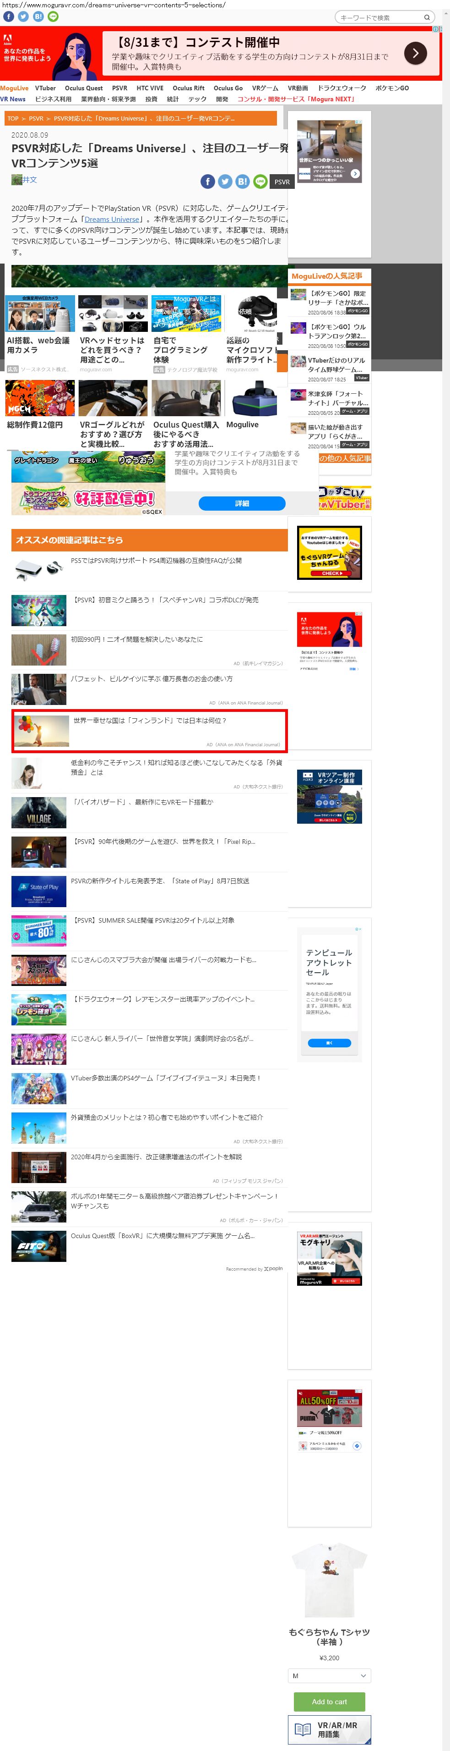This screenshot has width=450, height=1751.
Task: Click the blue 詳細 button
Action: click(x=242, y=504)
